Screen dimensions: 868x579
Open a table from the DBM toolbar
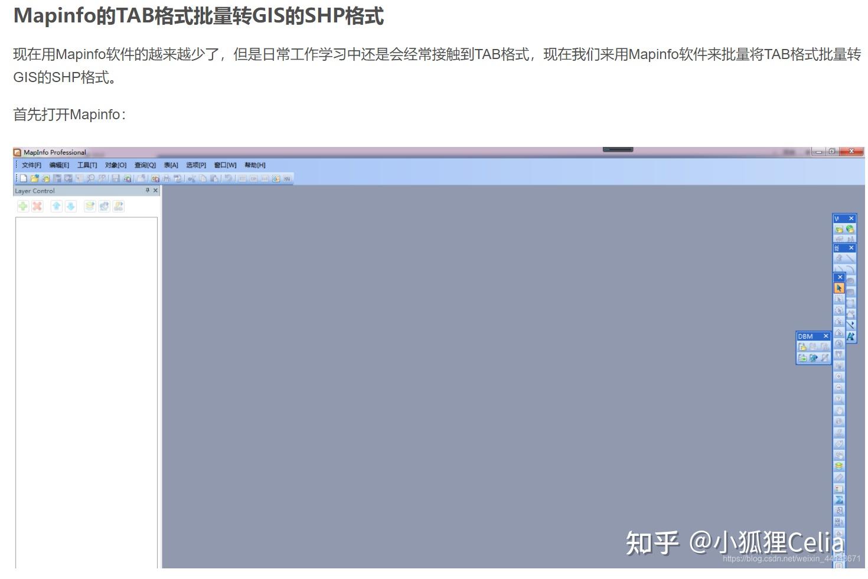coord(802,346)
